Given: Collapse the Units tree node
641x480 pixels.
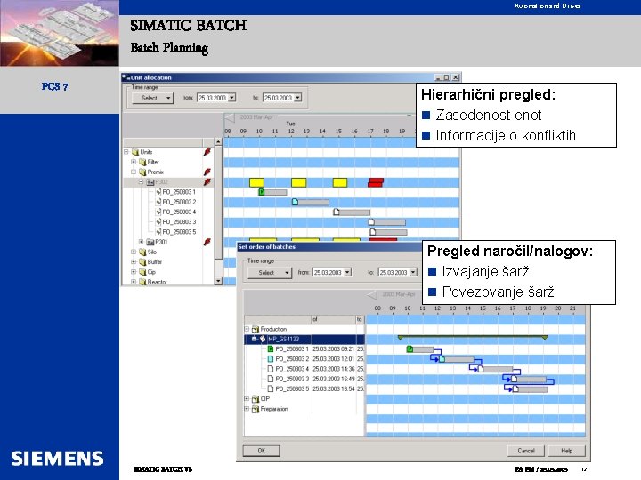Looking at the screenshot, I should [126, 152].
